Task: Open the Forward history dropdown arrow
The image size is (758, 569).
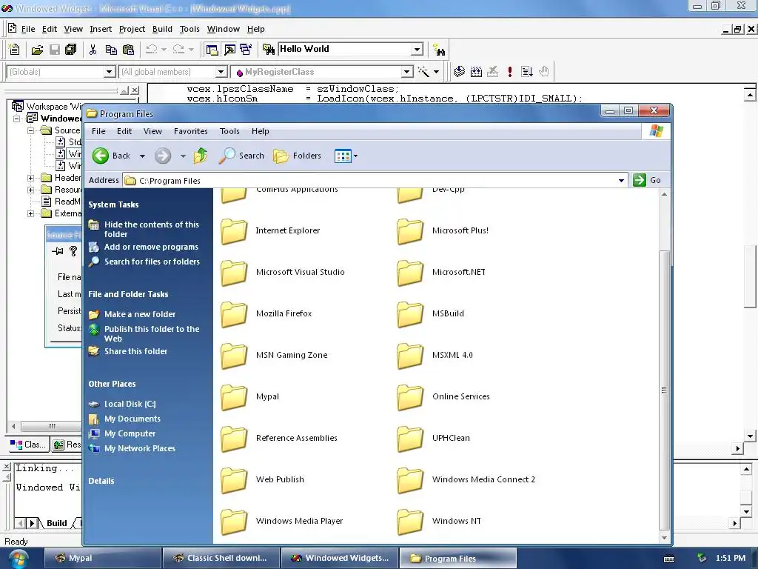Action: coord(183,156)
